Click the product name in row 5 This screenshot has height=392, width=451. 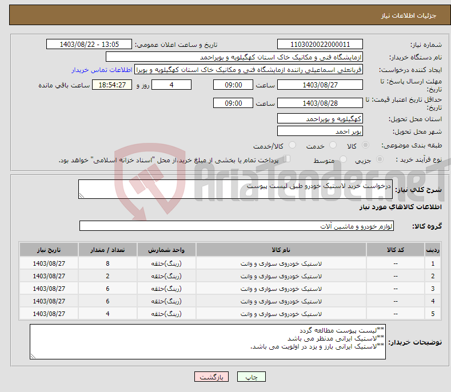tap(281, 314)
